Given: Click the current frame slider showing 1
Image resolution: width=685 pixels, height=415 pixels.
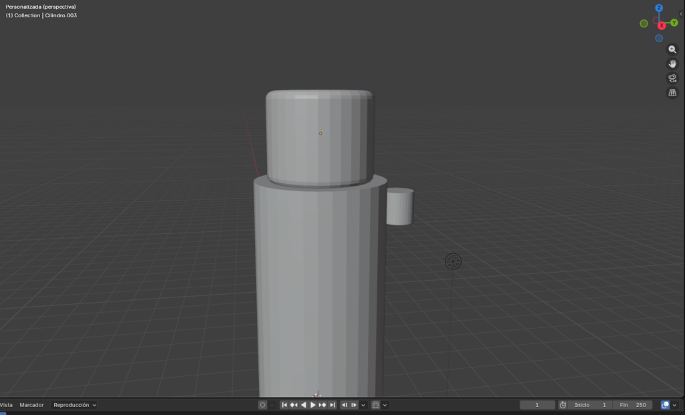Looking at the screenshot, I should pos(536,404).
